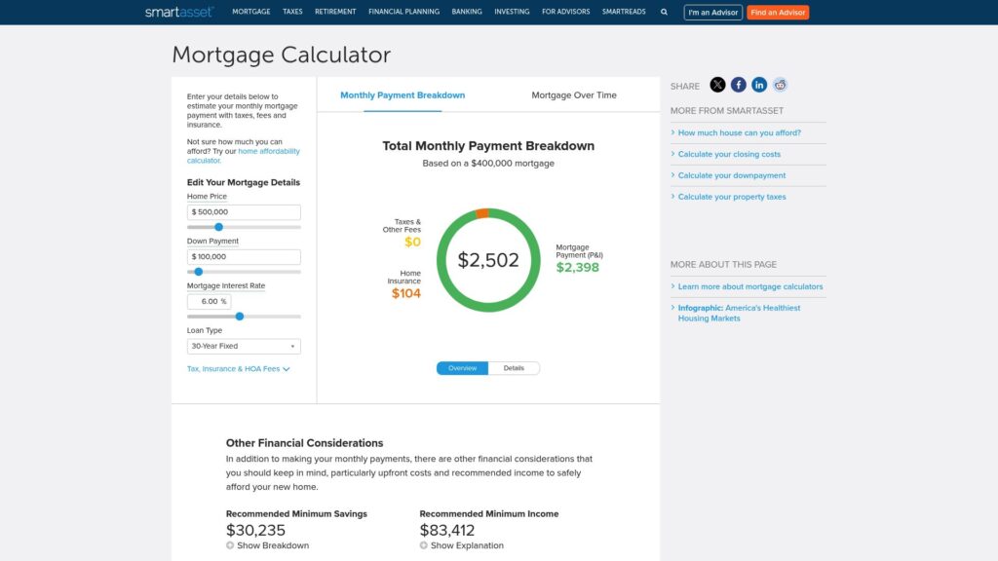The image size is (998, 561).
Task: Toggle Show Breakdown for minimum savings
Action: pyautogui.click(x=267, y=545)
